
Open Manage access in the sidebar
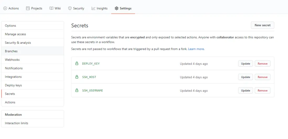click(15, 34)
